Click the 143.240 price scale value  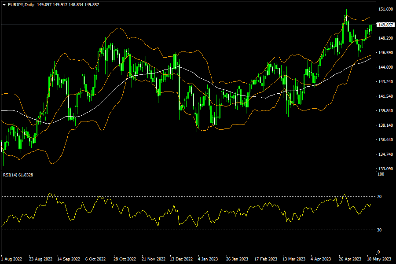click(x=385, y=81)
